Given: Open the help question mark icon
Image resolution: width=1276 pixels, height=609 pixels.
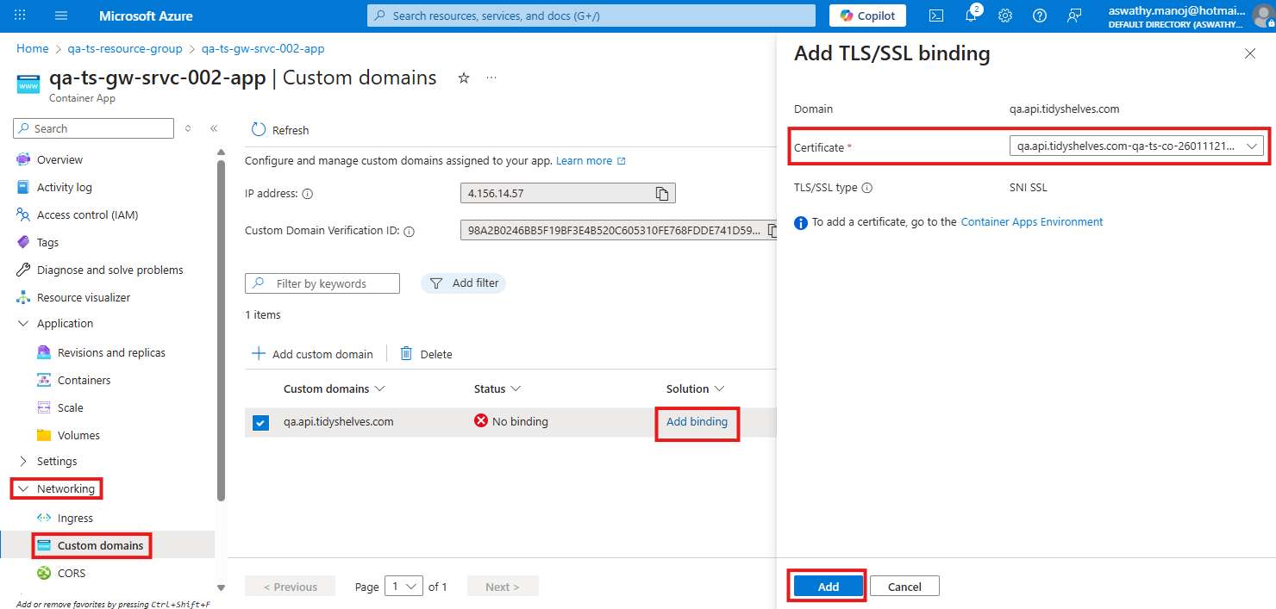Looking at the screenshot, I should pos(1040,16).
